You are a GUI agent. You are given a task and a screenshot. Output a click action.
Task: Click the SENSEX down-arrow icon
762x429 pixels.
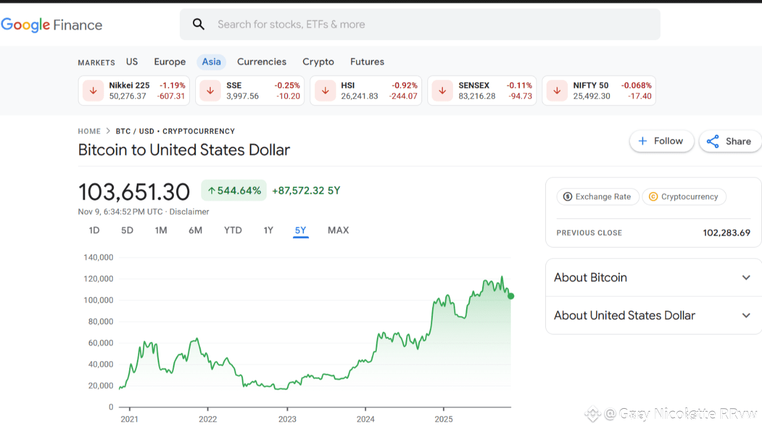point(442,91)
